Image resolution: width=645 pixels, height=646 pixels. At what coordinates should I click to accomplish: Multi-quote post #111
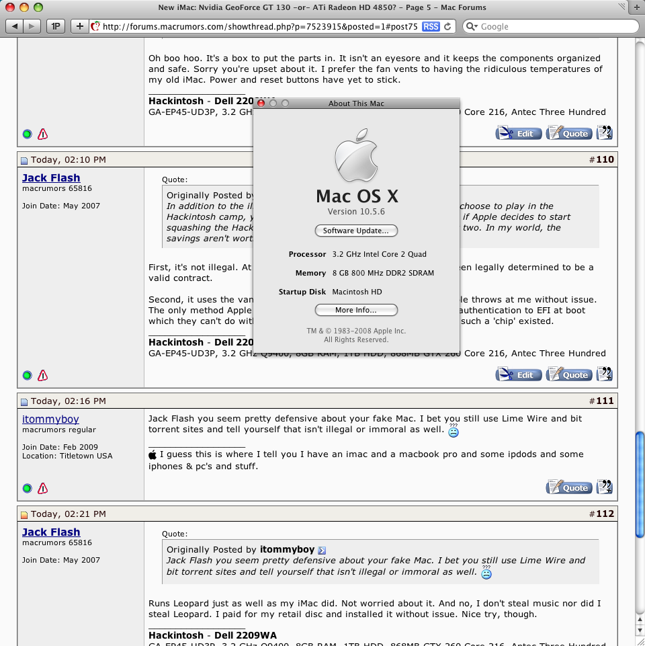(605, 487)
